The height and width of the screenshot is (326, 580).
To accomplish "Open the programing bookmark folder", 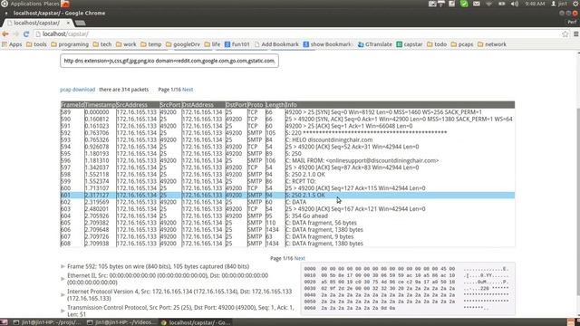I will coord(70,44).
